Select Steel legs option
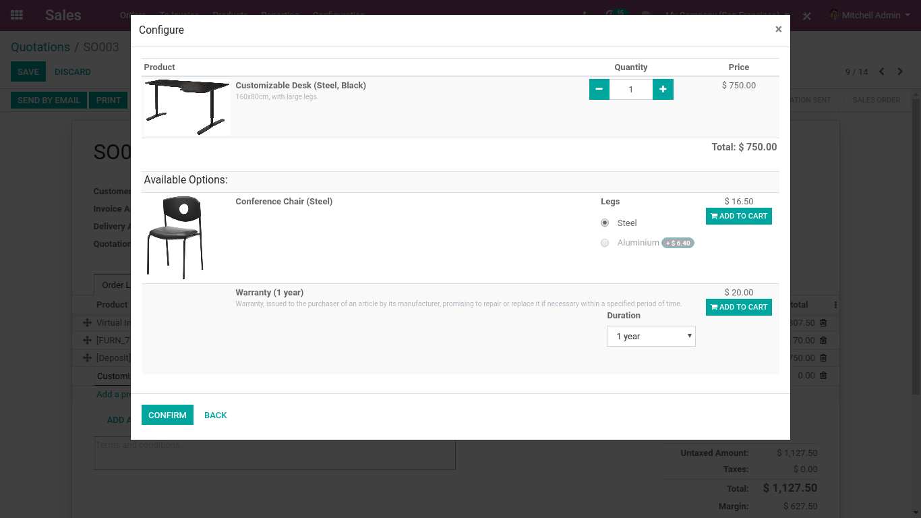The image size is (921, 518). (x=605, y=223)
